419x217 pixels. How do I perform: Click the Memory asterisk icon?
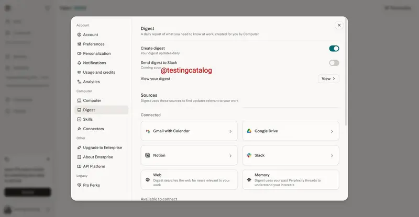pyautogui.click(x=249, y=180)
